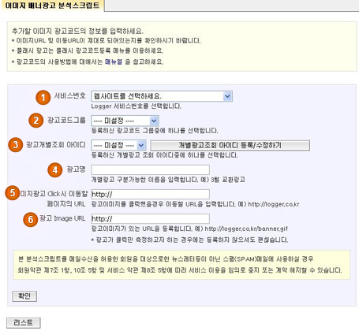Viewport: 359px width, 331px height.
Task: Focus the 광고명 ad name input field
Action: coord(150,169)
